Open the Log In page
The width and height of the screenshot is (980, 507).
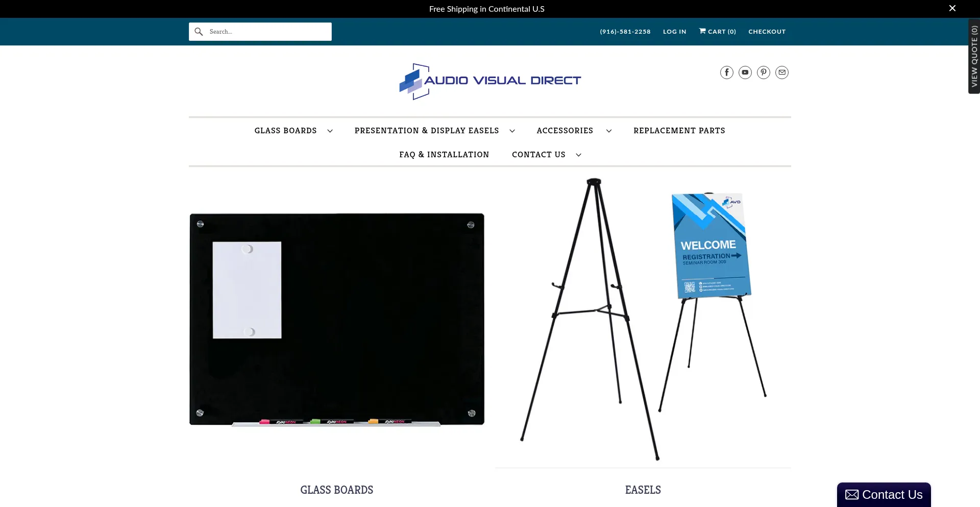coord(675,32)
